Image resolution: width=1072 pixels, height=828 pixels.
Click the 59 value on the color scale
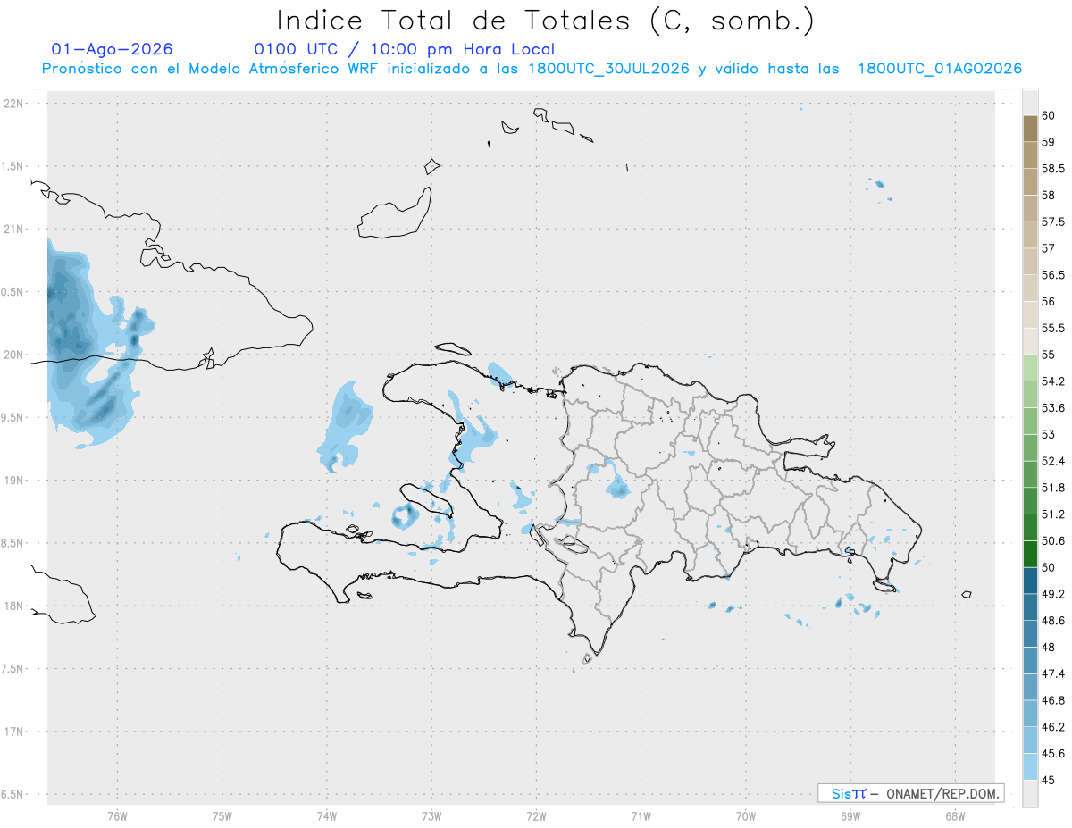coord(1049,142)
